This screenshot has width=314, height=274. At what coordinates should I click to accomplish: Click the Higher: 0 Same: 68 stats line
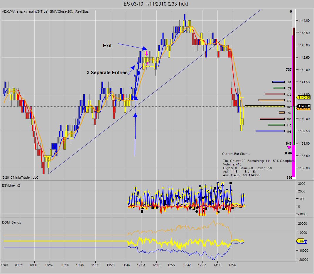(x=247, y=168)
